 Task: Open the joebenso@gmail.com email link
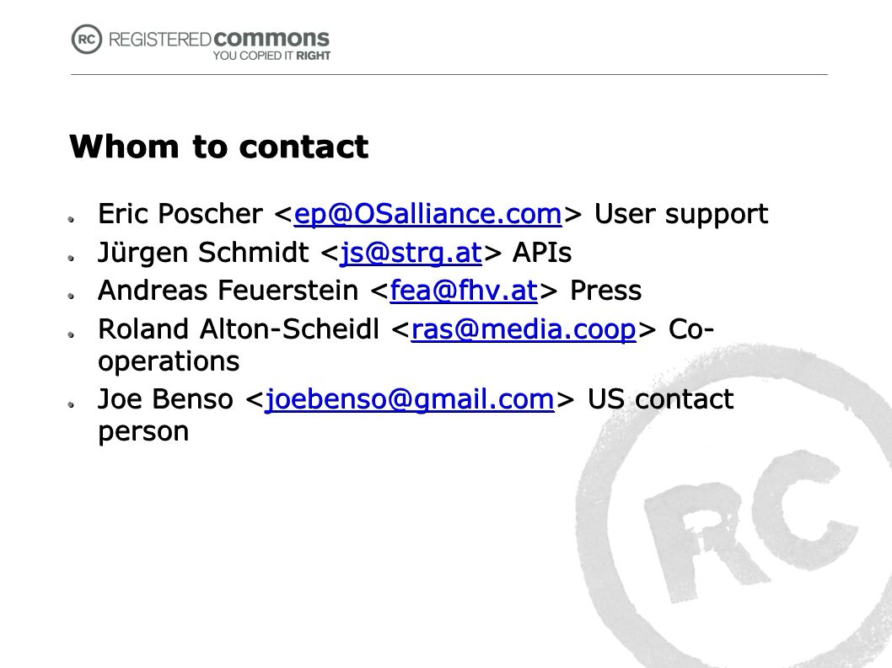[x=410, y=399]
